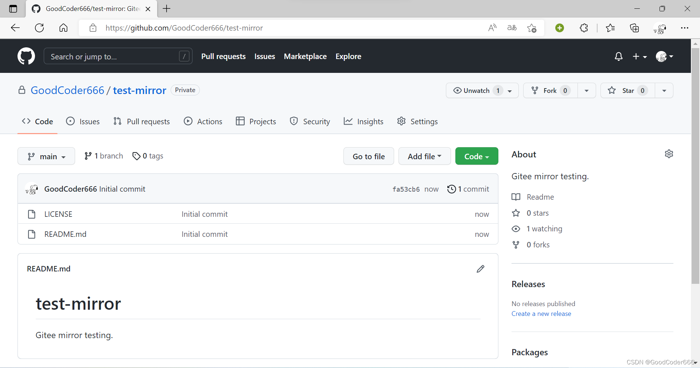
Task: Add this page to favorites star icon
Action: [x=532, y=28]
